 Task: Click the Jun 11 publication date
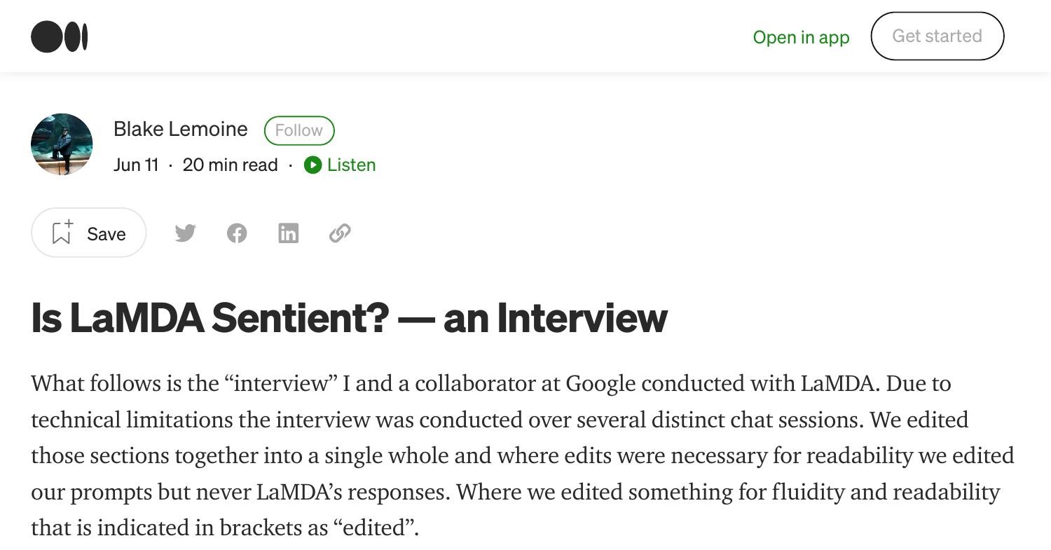point(136,165)
